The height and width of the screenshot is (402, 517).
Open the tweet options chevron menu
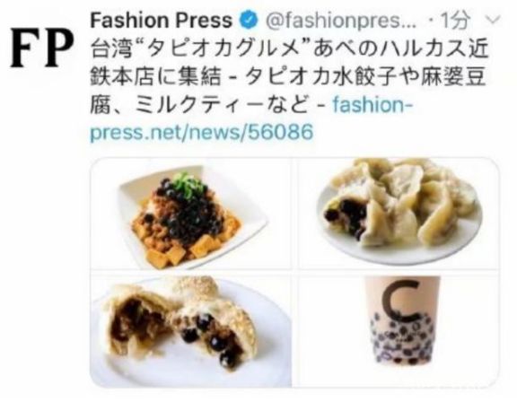coord(494,20)
